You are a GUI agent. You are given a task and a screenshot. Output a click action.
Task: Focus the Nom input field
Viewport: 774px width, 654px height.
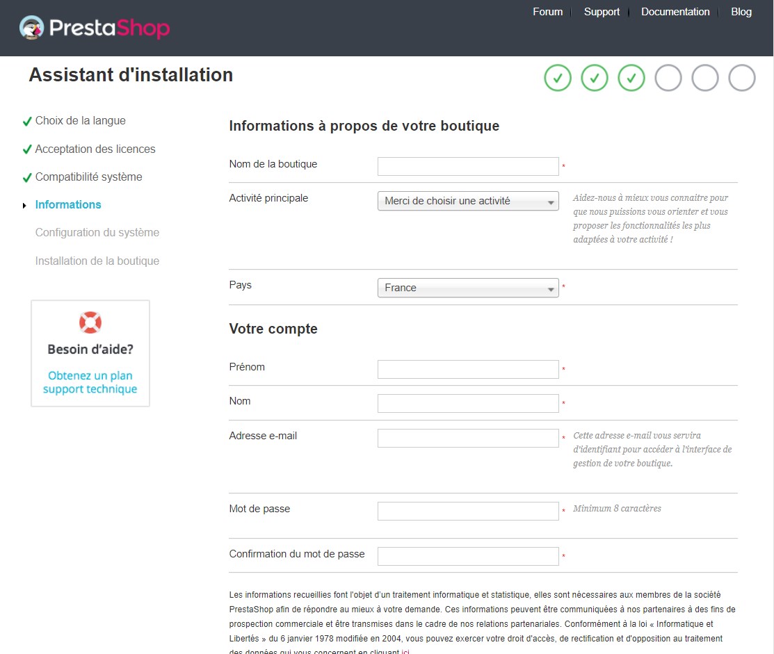click(468, 403)
